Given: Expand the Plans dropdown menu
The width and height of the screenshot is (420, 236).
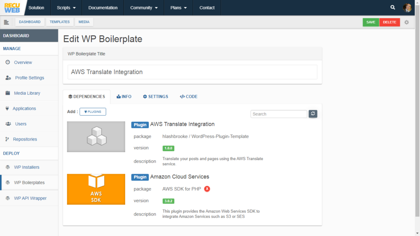Looking at the screenshot, I should pyautogui.click(x=178, y=8).
